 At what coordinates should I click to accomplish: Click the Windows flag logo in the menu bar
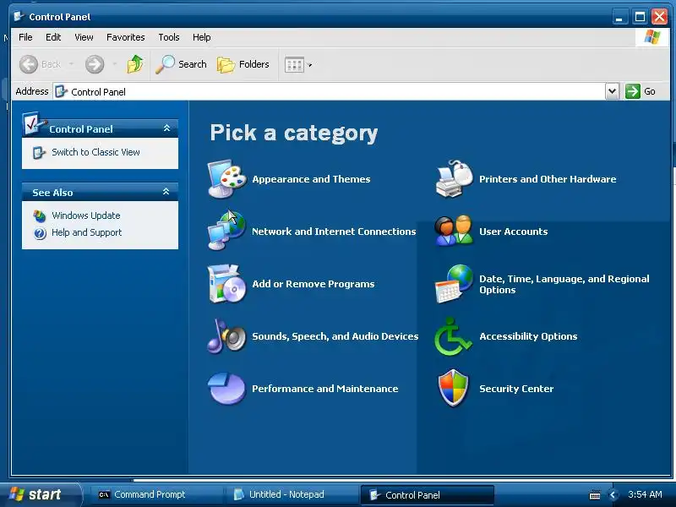652,37
